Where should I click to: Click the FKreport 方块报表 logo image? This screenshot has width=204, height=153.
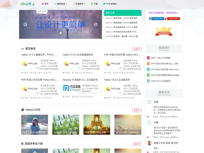coord(72,88)
